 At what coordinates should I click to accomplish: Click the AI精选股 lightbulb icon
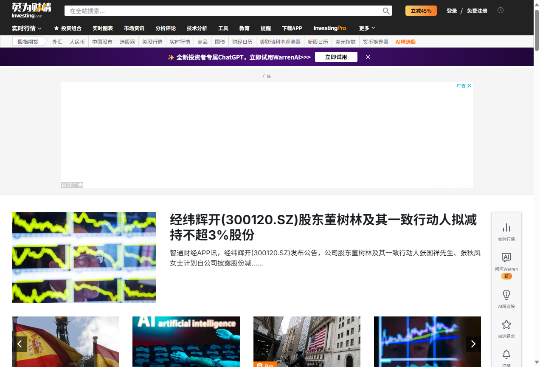[506, 295]
